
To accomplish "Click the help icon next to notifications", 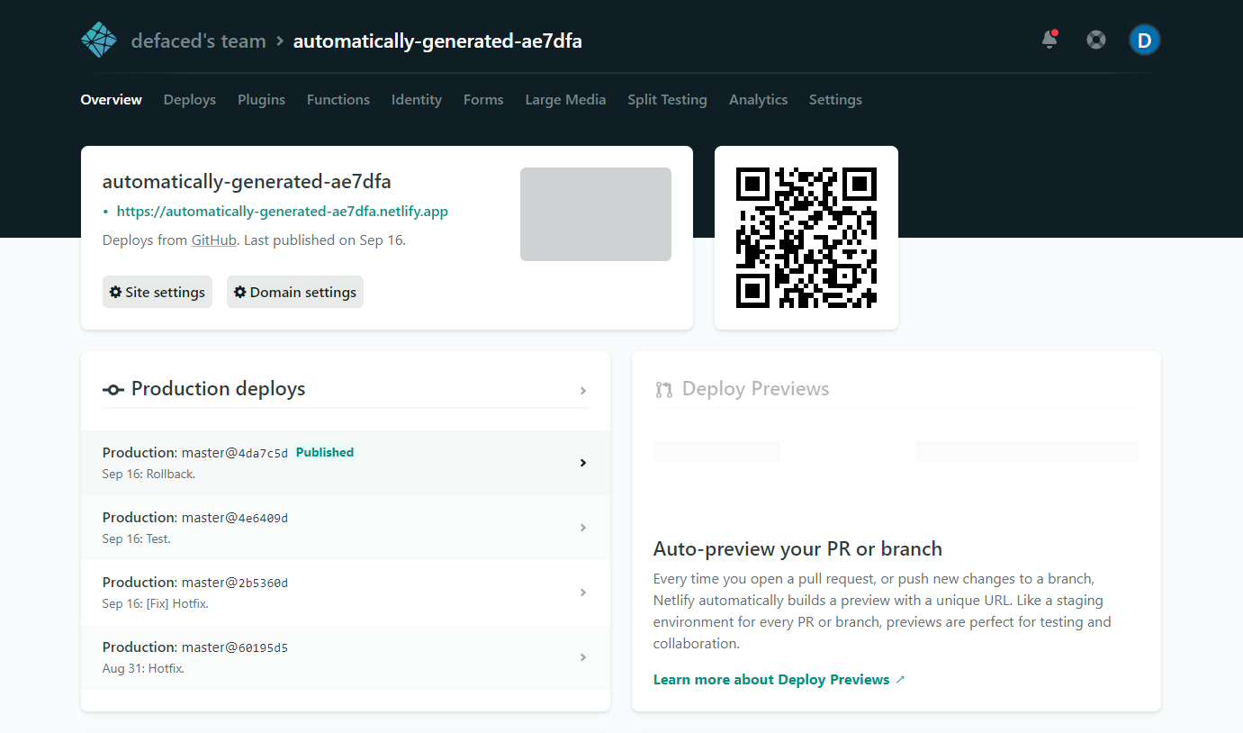I will pyautogui.click(x=1095, y=40).
